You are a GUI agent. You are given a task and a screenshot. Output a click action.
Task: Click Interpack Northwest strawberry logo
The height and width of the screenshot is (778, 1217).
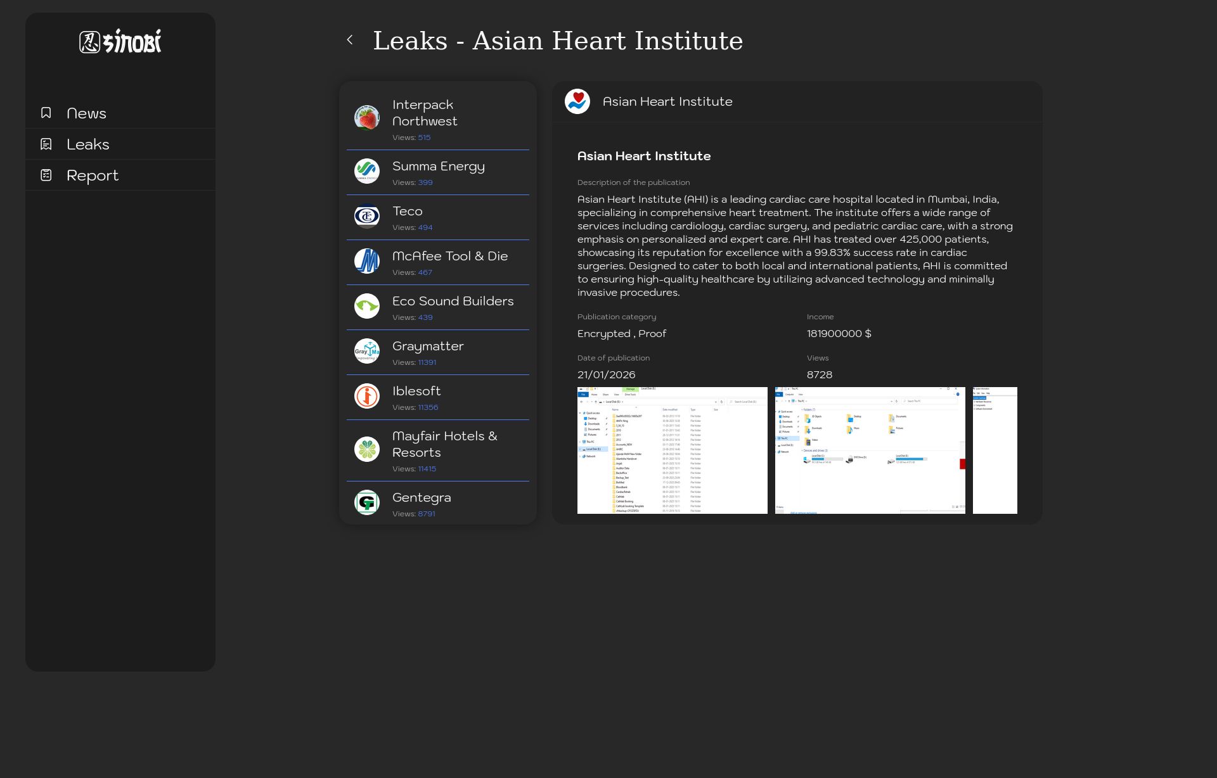pyautogui.click(x=366, y=118)
